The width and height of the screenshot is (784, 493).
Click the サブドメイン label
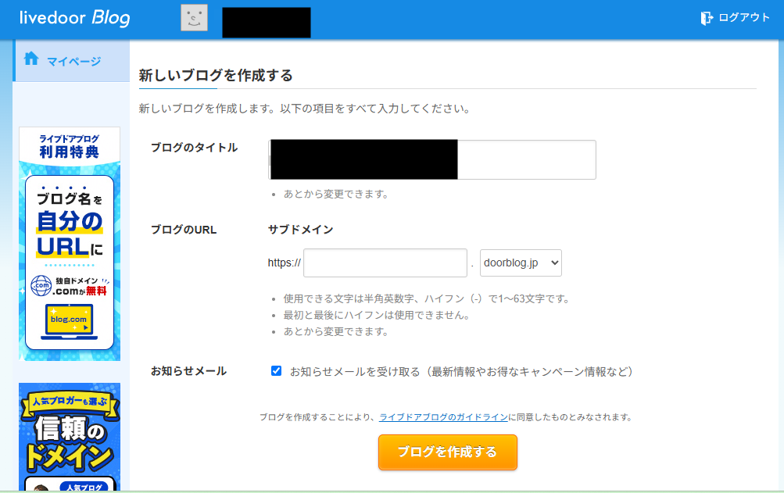300,230
